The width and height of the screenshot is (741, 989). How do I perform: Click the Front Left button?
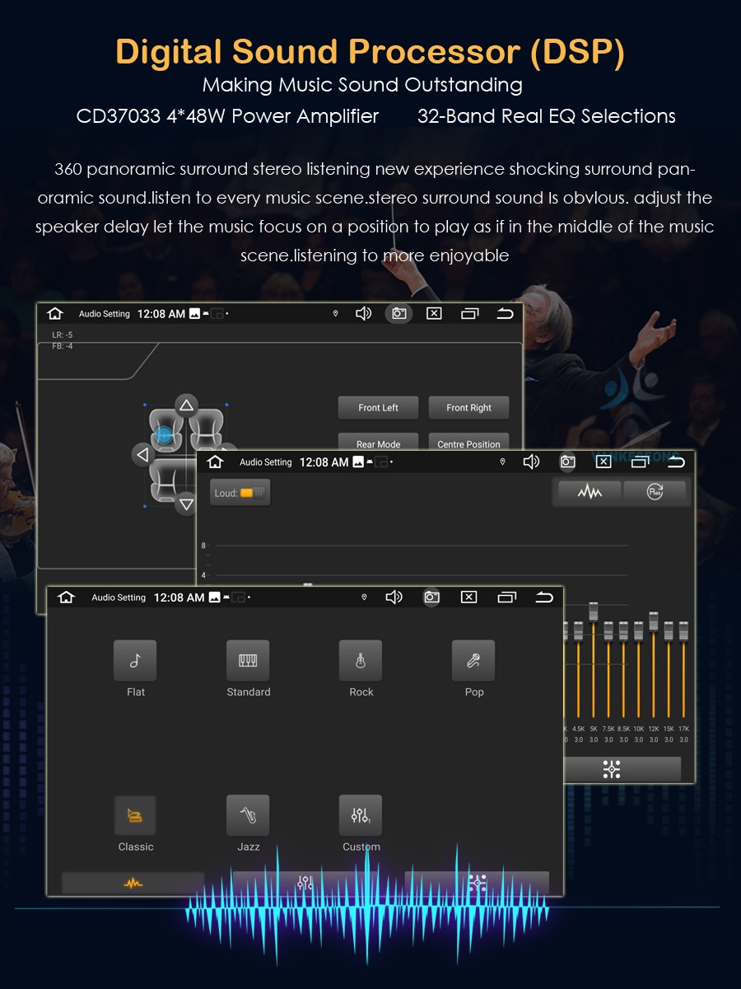pos(378,408)
